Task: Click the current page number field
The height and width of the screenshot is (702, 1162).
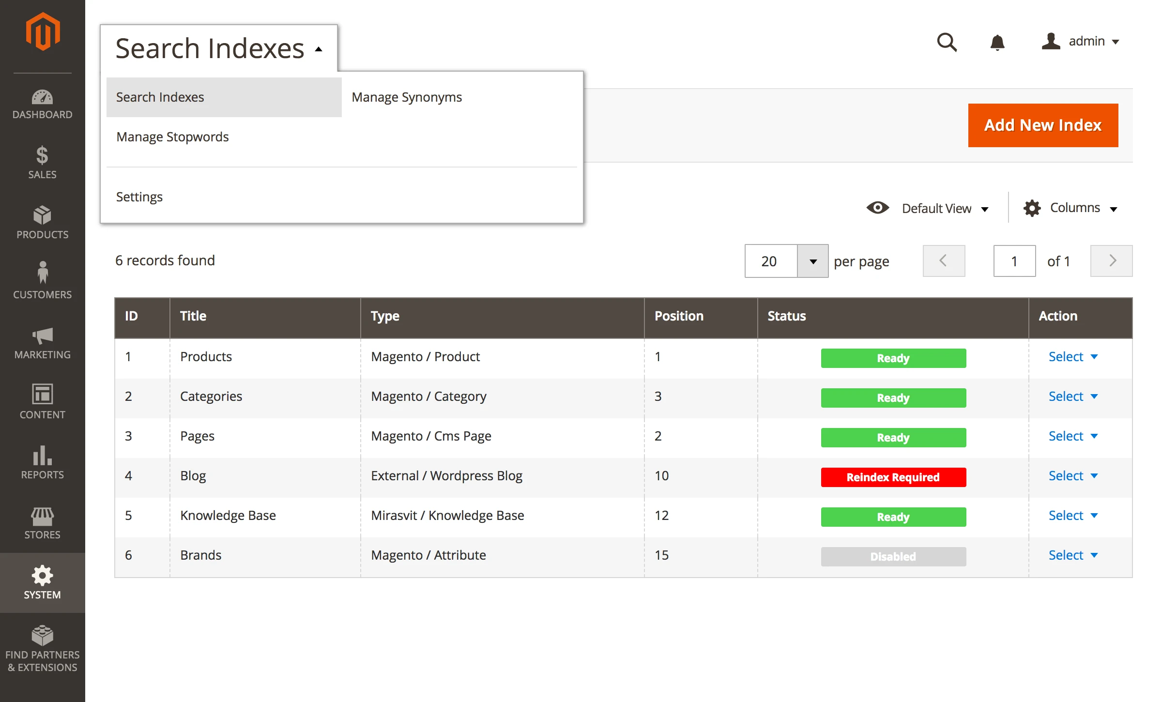Action: click(1014, 261)
